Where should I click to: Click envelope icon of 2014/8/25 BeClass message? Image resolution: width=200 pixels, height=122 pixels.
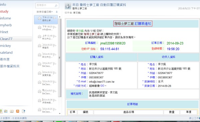click(x=40, y=110)
